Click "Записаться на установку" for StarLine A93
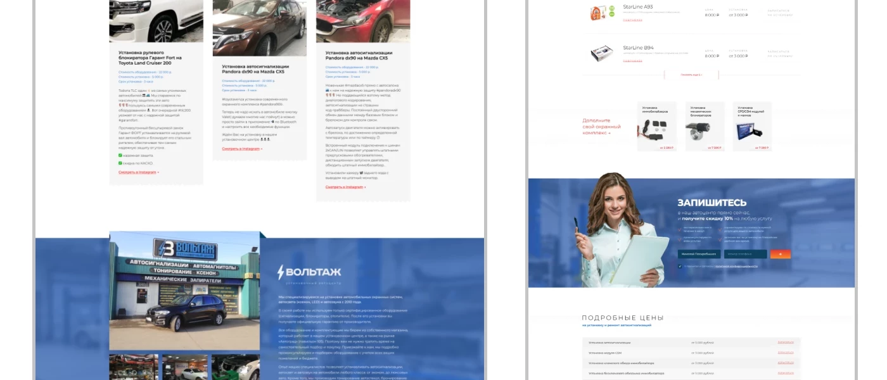This screenshot has height=380, width=887. tap(779, 13)
